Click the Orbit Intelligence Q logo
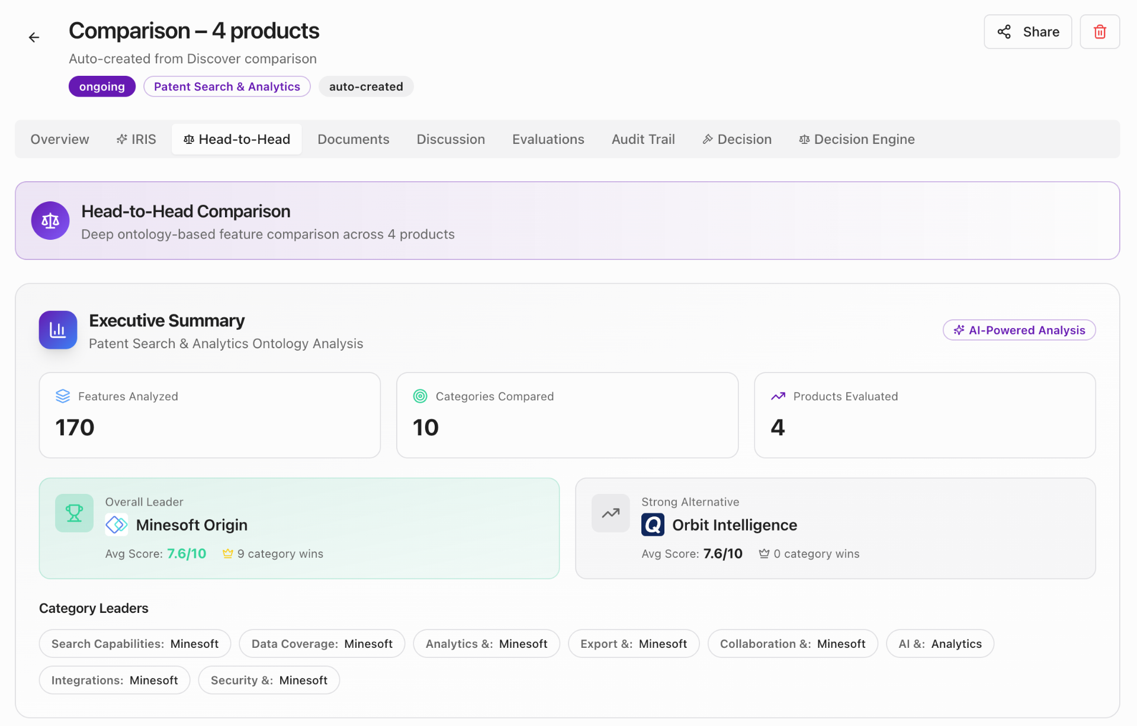The height and width of the screenshot is (726, 1137). point(653,525)
